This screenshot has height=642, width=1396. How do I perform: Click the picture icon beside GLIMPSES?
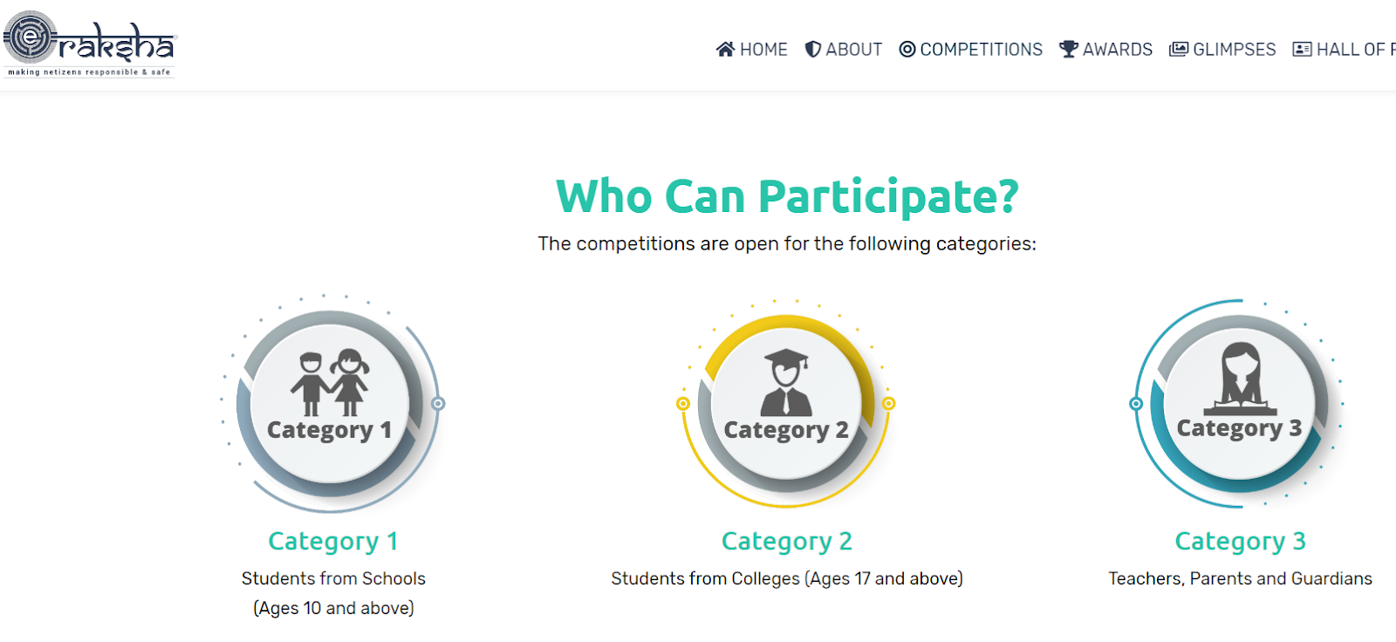click(1179, 50)
